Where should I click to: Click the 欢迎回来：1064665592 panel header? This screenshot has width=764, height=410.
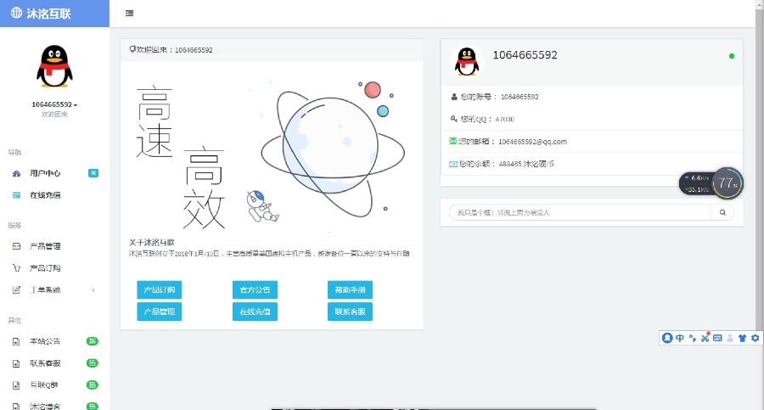point(272,50)
